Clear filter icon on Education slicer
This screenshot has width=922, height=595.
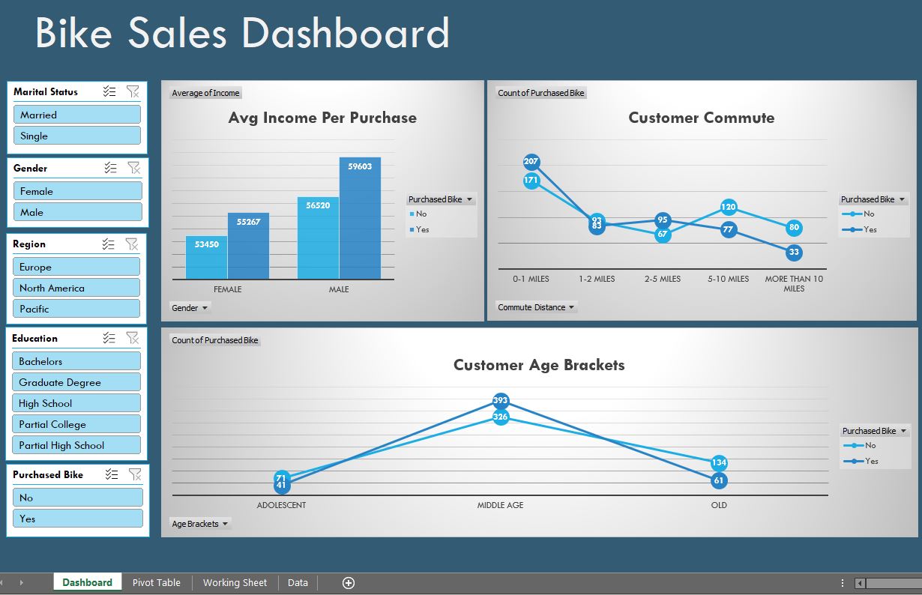[132, 338]
